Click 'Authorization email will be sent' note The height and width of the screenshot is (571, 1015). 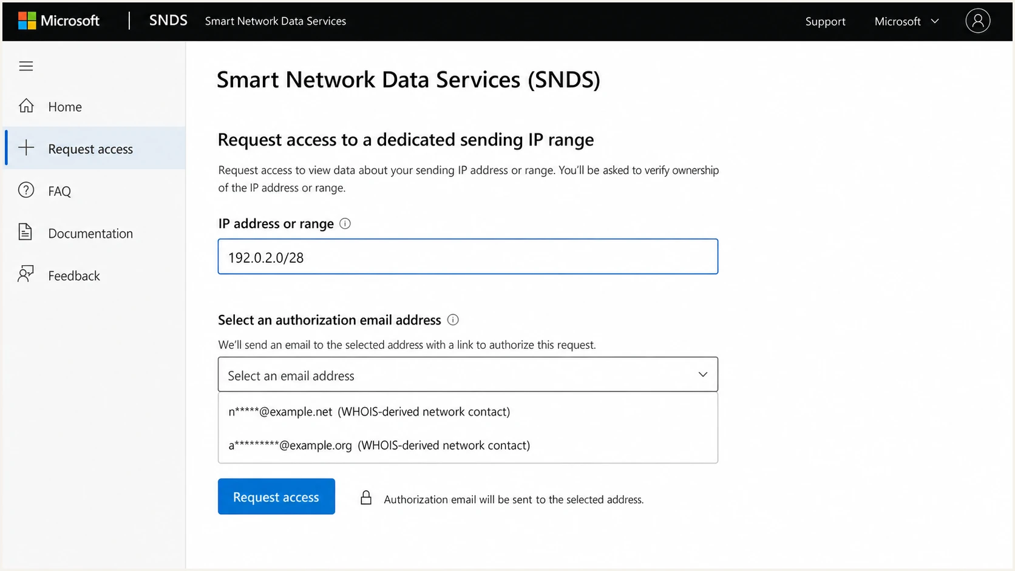point(514,499)
